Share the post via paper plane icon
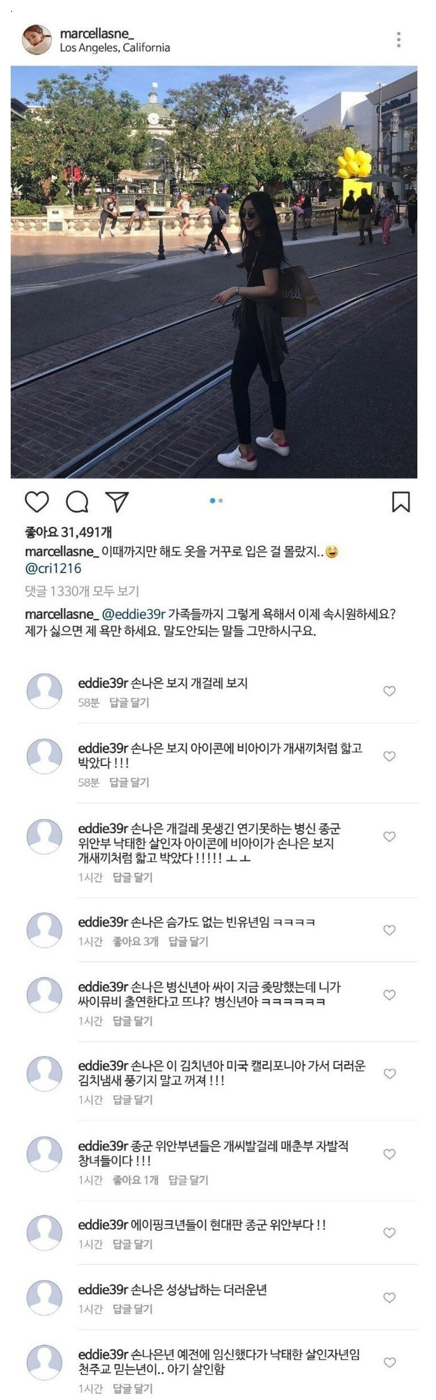Screen dimensions: 436x1400 point(117,502)
